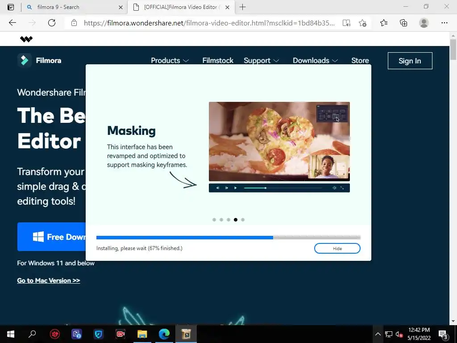457x343 pixels.
Task: Open the Store menu item
Action: coord(360,60)
